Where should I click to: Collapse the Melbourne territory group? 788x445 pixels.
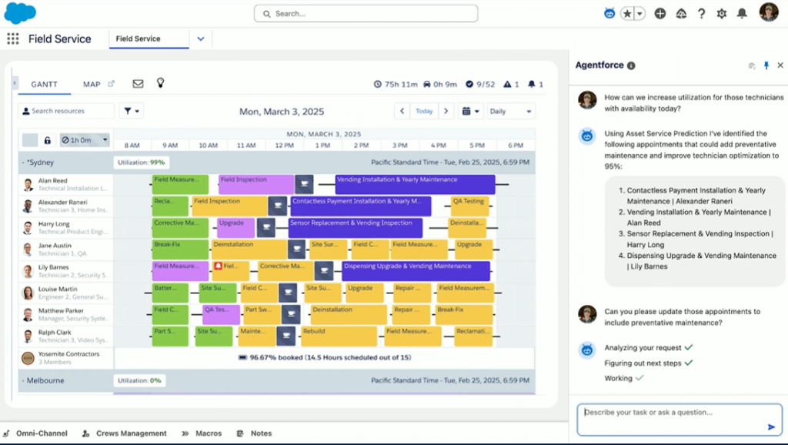pos(23,380)
